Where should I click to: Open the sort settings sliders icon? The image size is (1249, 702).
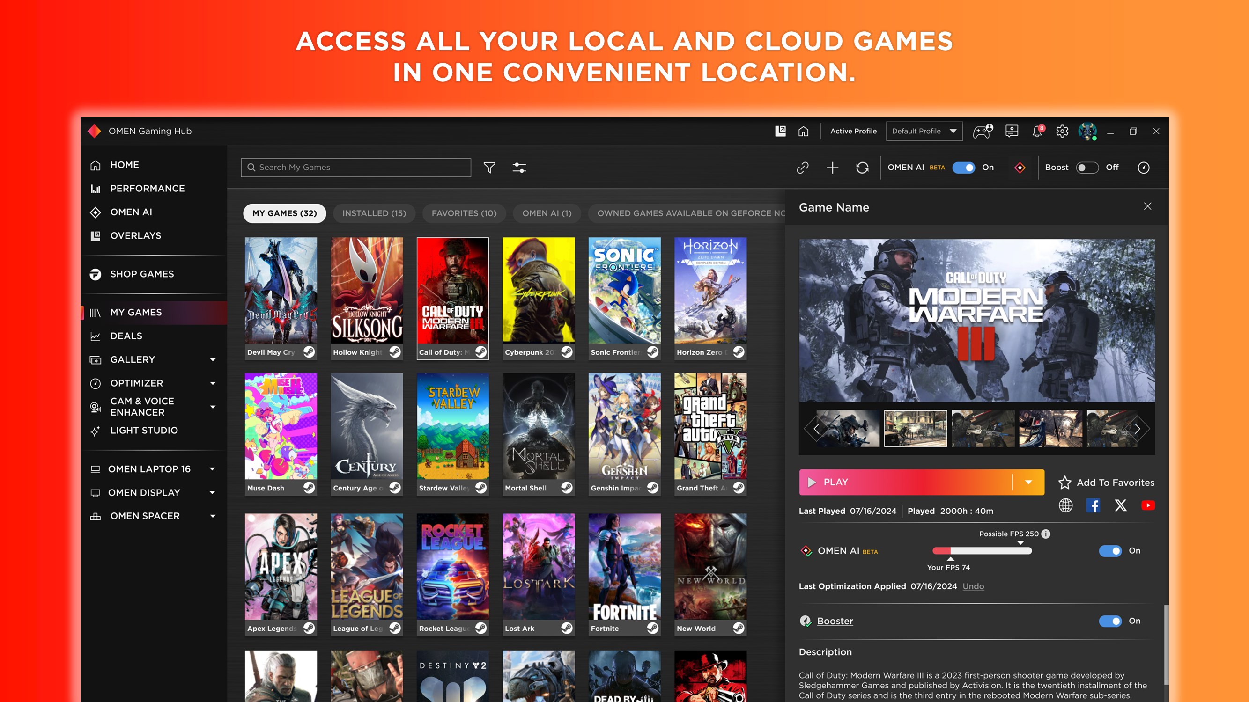[x=519, y=167]
